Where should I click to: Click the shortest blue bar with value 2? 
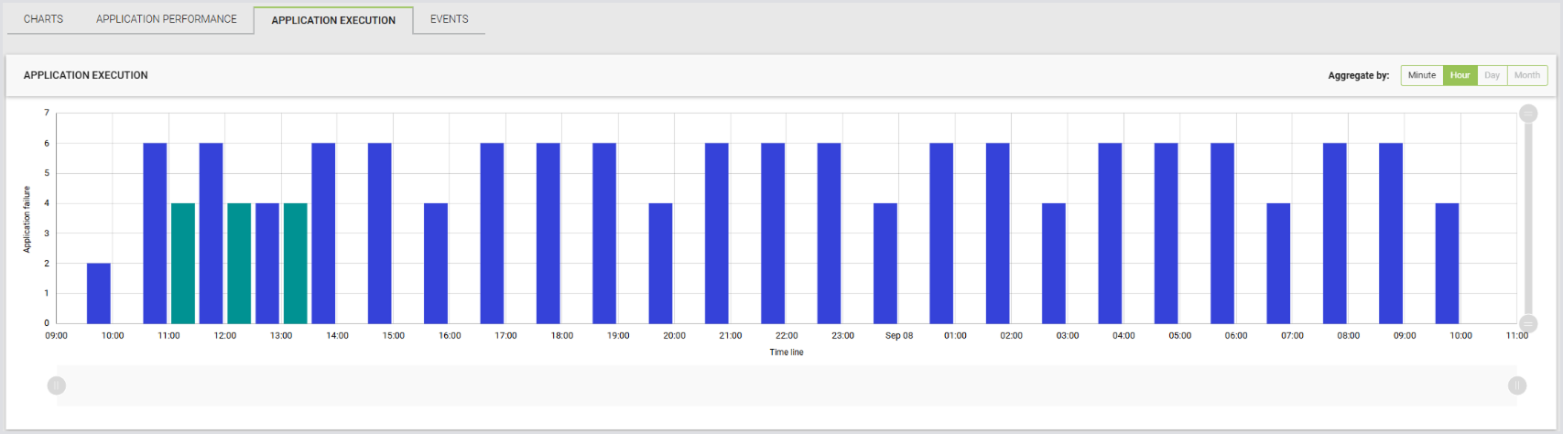(x=99, y=293)
